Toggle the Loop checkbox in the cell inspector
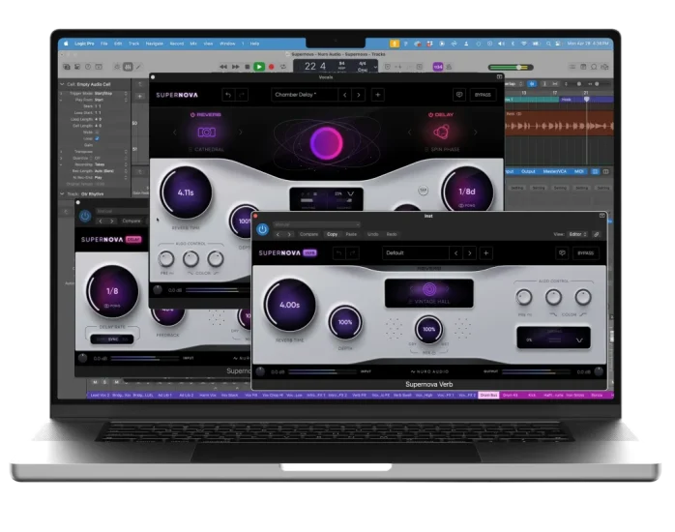The image size is (675, 532). [x=97, y=138]
